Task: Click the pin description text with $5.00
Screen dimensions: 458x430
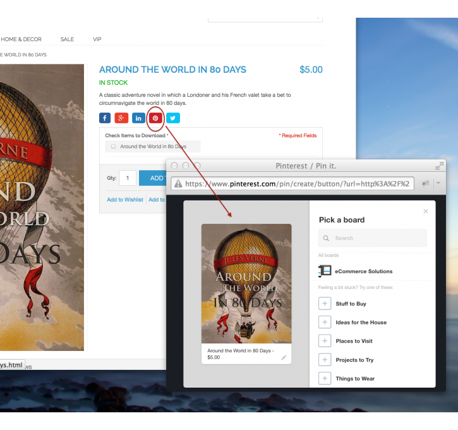Action: coord(241,353)
